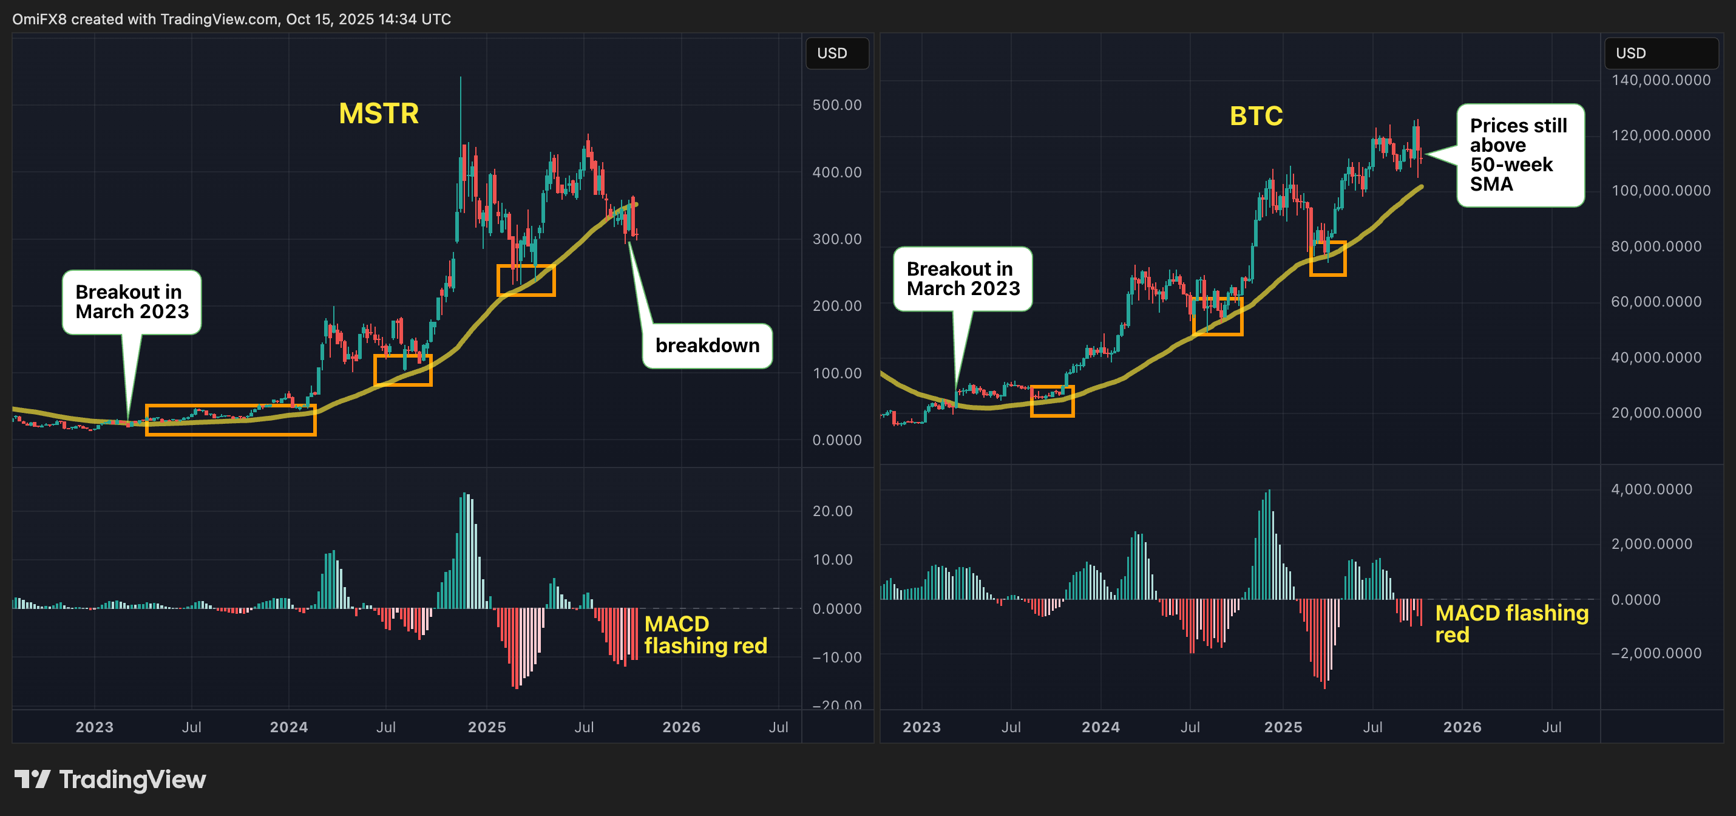Image resolution: width=1736 pixels, height=816 pixels.
Task: Select the yellow MSTR chart title
Action: (379, 113)
